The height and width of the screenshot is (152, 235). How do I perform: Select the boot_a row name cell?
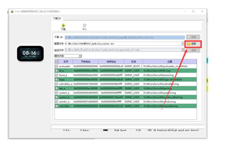[x=66, y=75]
